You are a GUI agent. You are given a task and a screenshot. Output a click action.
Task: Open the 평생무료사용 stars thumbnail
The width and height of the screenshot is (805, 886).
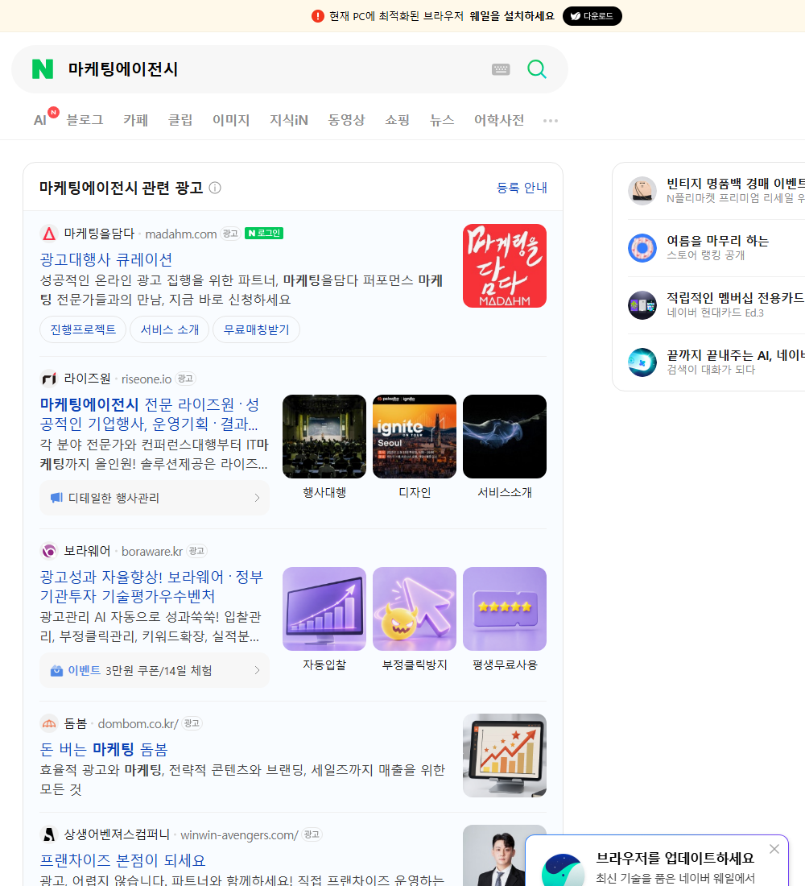click(x=505, y=609)
